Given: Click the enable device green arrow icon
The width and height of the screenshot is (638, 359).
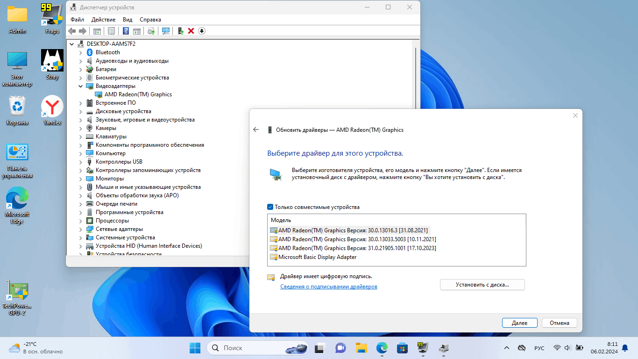Looking at the screenshot, I should (x=180, y=31).
